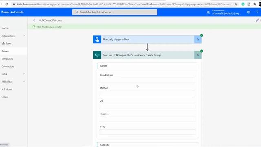Click the Site Address field
Screen dimensions: 261x147
(147, 80)
